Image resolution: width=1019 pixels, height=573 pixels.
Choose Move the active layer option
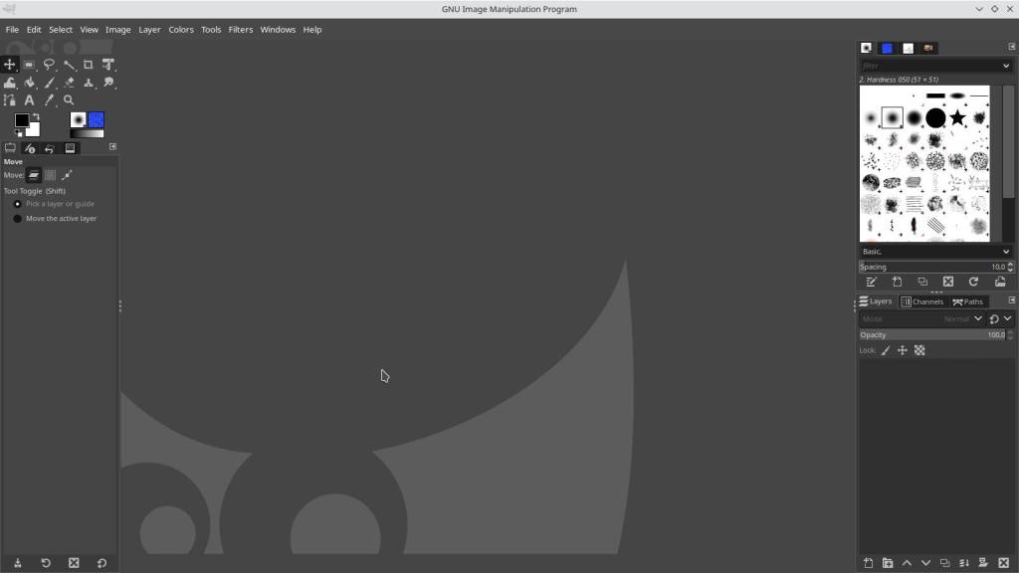pos(56,218)
